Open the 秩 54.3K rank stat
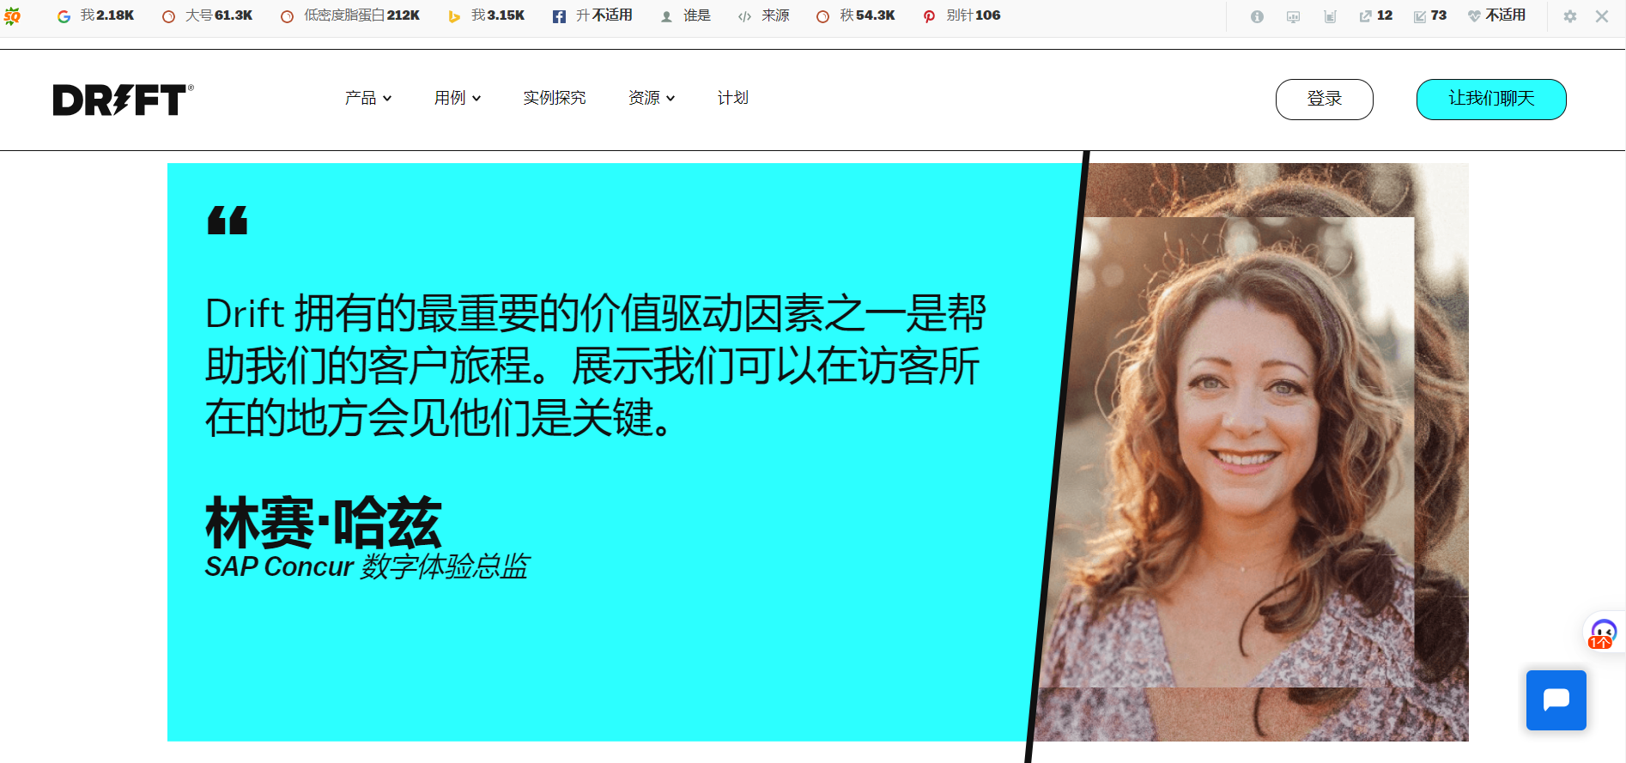This screenshot has width=1626, height=763. pyautogui.click(x=855, y=15)
